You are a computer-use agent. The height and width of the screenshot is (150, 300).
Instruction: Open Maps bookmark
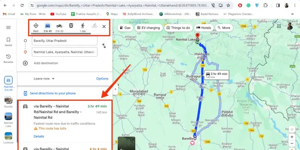click(x=112, y=14)
